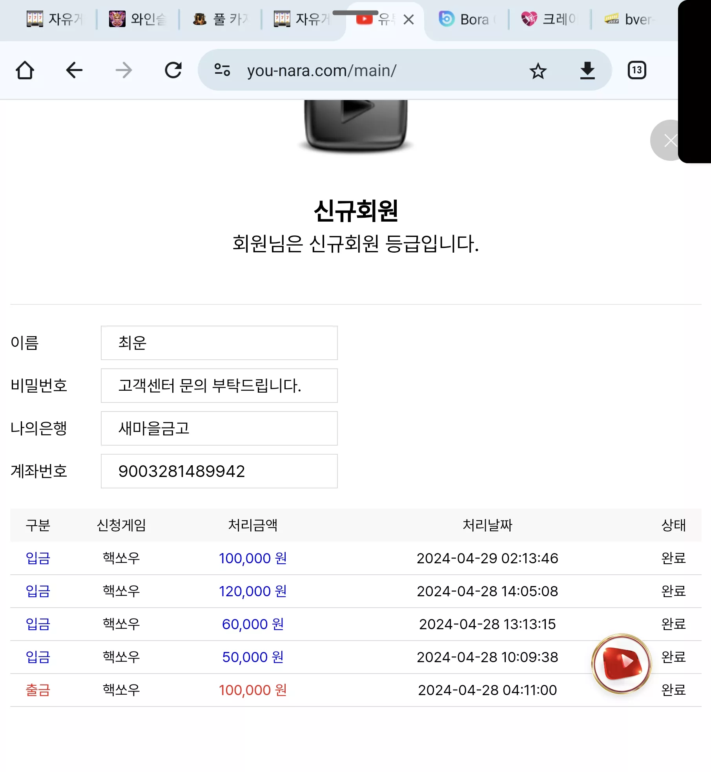Screen dimensions: 711x772
Task: Tap the floating red play button
Action: point(622,664)
